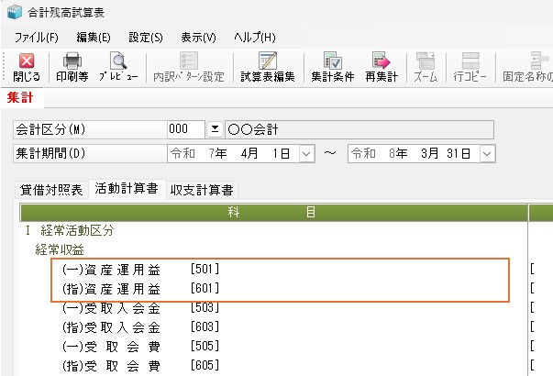
Task: Click the ズーム (Zoom) toolbar icon
Action: [425, 68]
